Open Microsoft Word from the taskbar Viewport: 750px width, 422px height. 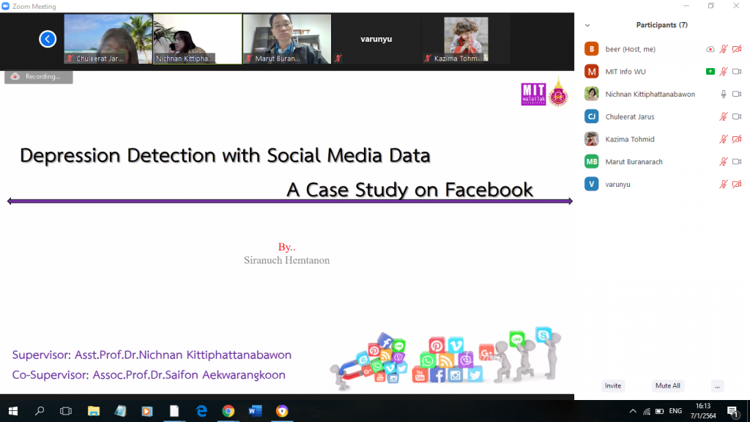coord(255,411)
